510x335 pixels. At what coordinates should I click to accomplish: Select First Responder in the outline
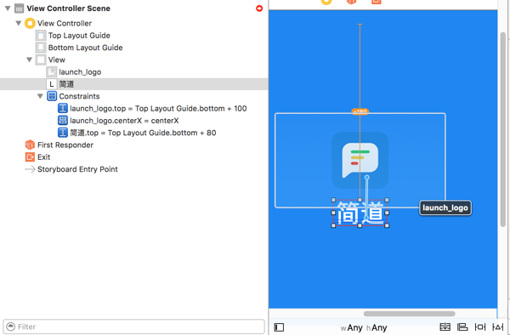coord(133,145)
